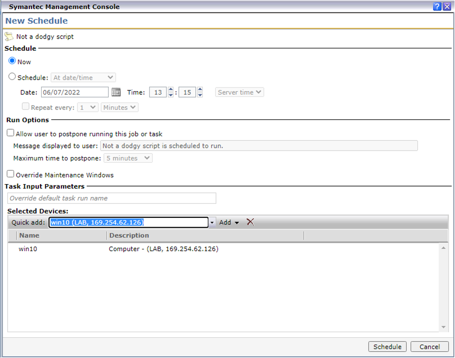Remove selected device with red X icon
Screen dimensions: 455x358
[250, 222]
